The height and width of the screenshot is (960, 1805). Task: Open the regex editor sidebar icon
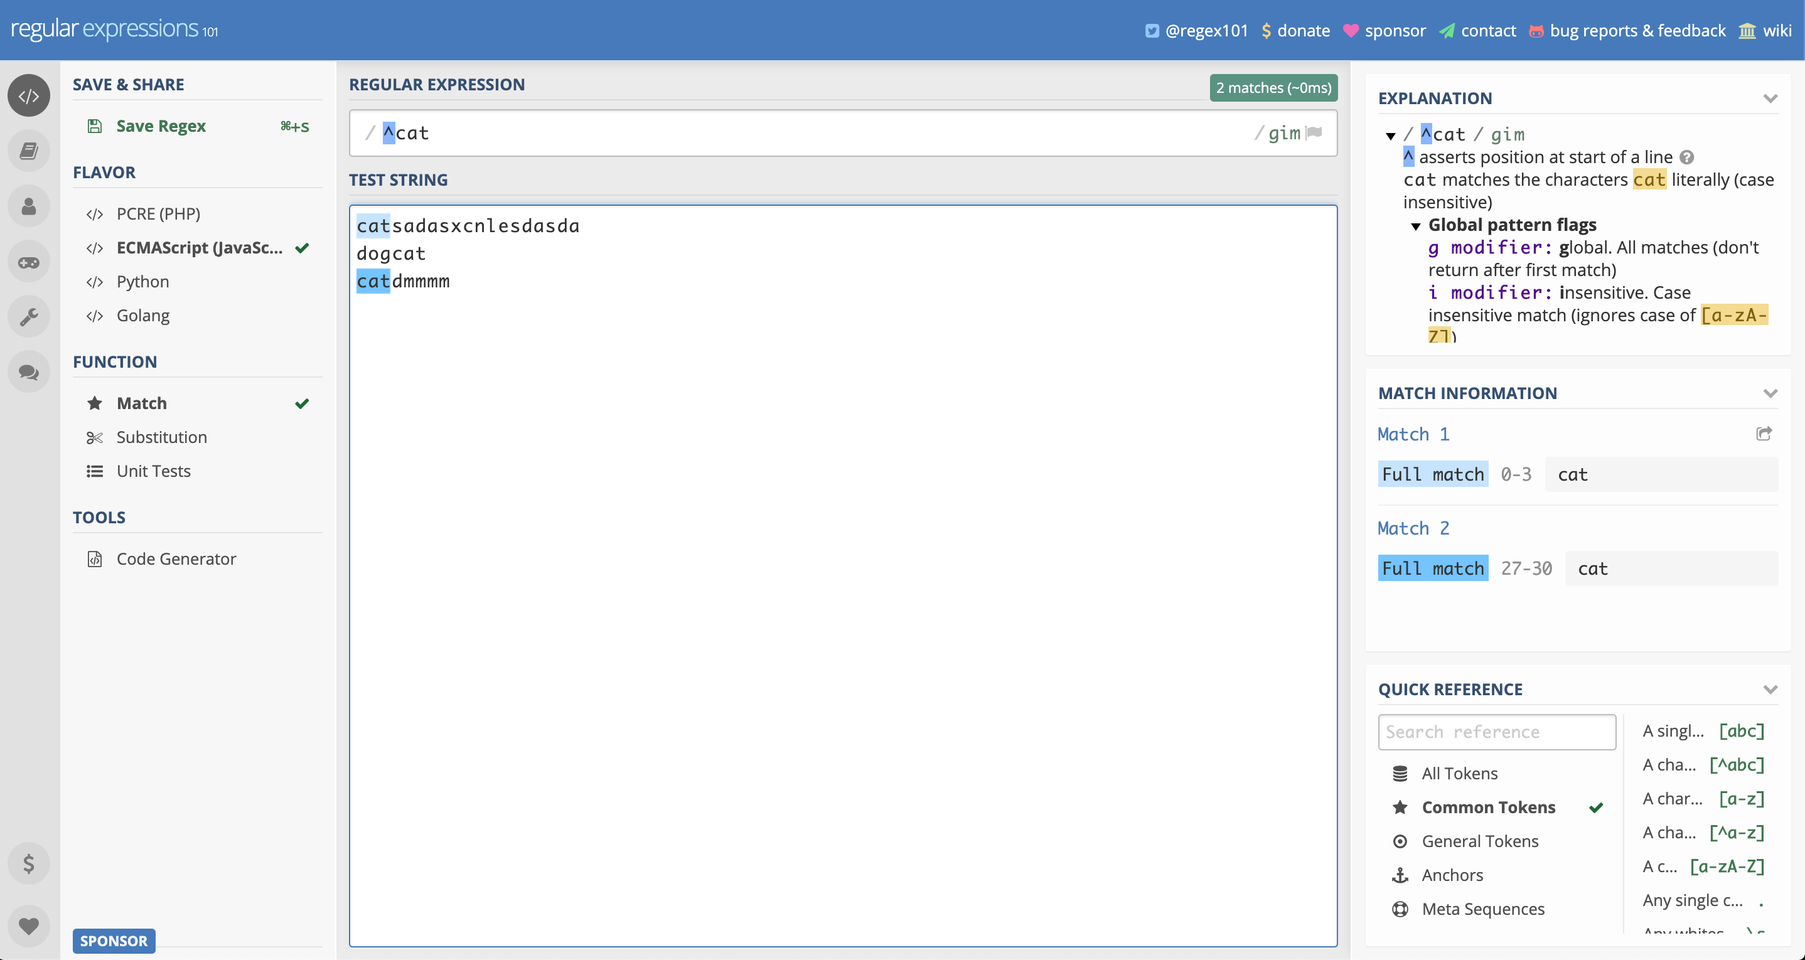[29, 96]
